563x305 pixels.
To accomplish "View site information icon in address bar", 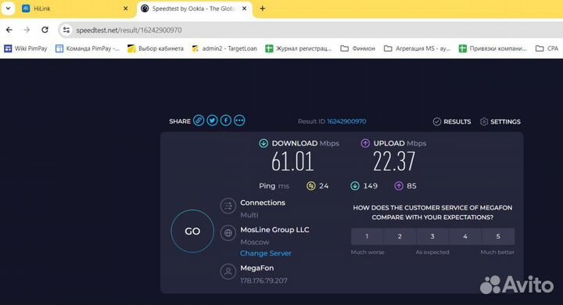I will tap(66, 30).
